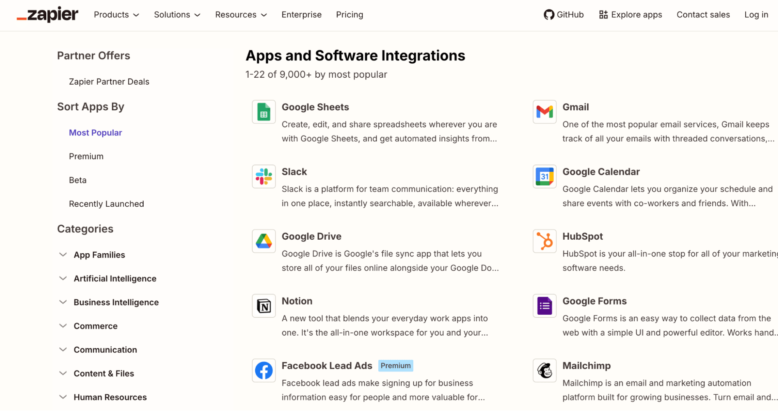
Task: Open the Google Drive title link
Action: 311,237
